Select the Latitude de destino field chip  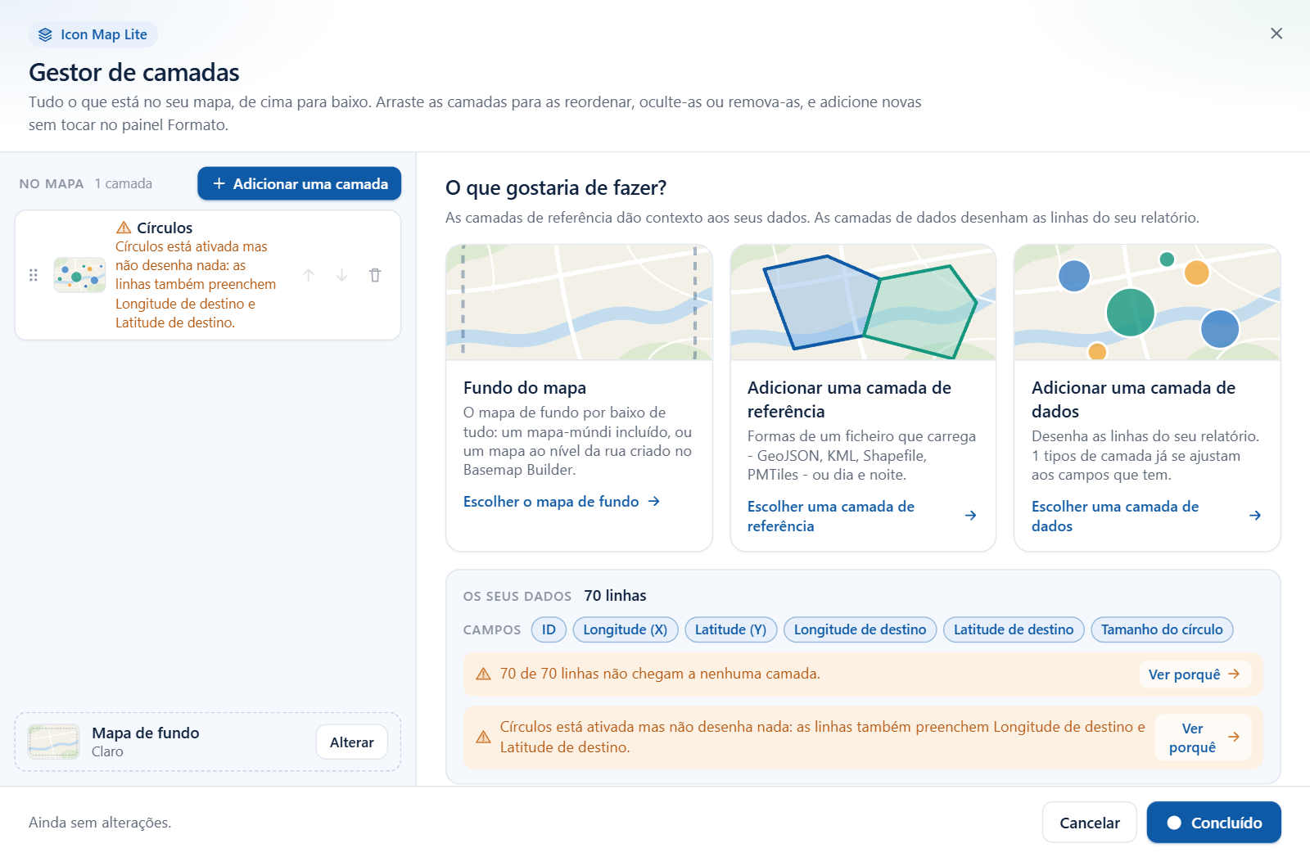tap(1014, 629)
